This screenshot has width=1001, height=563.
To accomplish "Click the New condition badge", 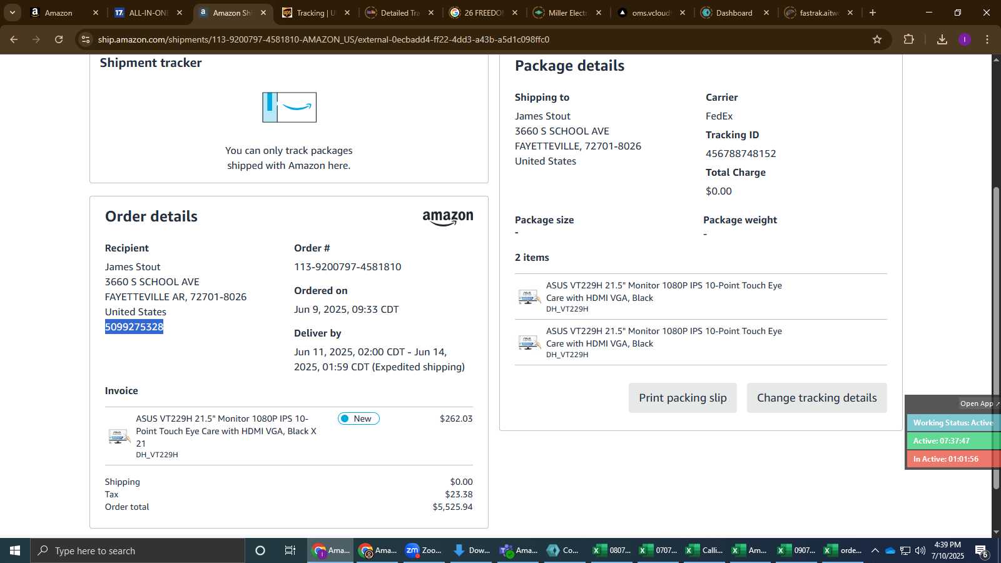I will point(358,418).
